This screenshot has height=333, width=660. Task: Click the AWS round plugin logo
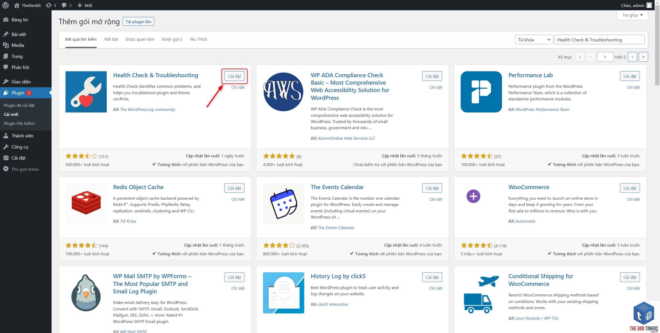click(x=284, y=92)
